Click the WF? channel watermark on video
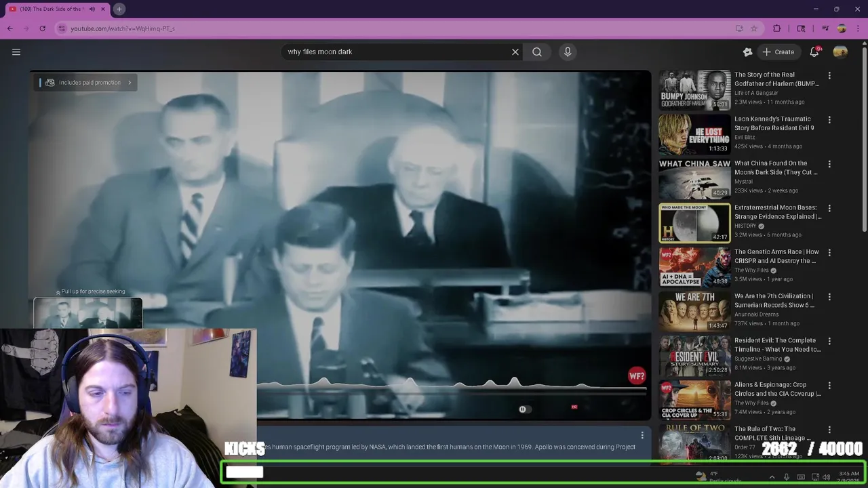This screenshot has height=488, width=868. [637, 376]
